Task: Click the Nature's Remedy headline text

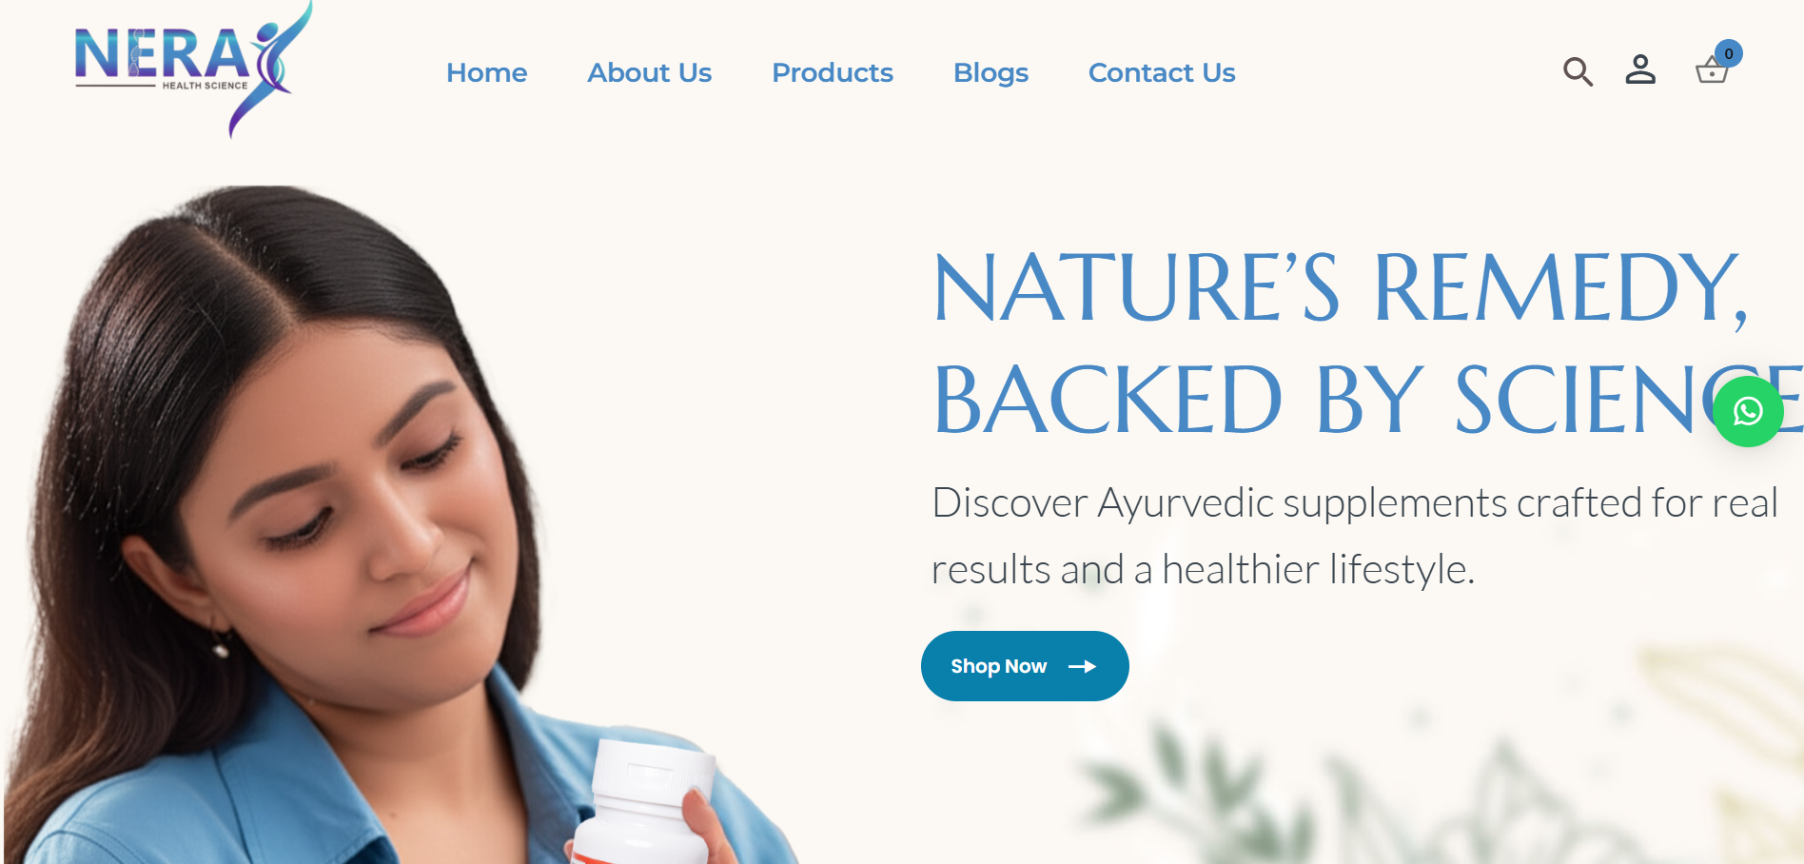Action: (x=1340, y=289)
